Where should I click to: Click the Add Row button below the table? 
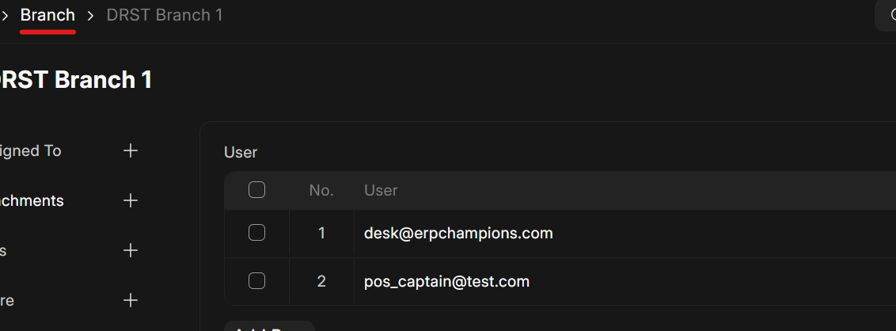[x=269, y=325]
